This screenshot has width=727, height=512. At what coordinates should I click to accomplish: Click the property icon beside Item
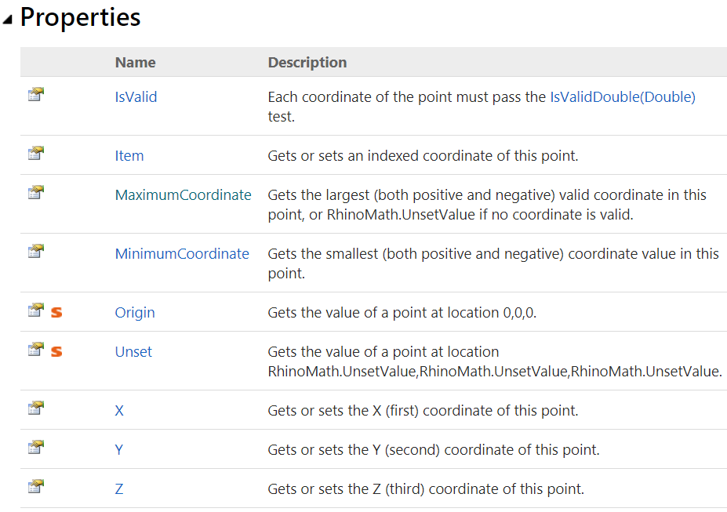35,153
